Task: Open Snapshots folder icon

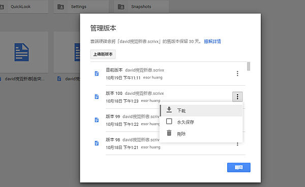Action: coord(121,7)
